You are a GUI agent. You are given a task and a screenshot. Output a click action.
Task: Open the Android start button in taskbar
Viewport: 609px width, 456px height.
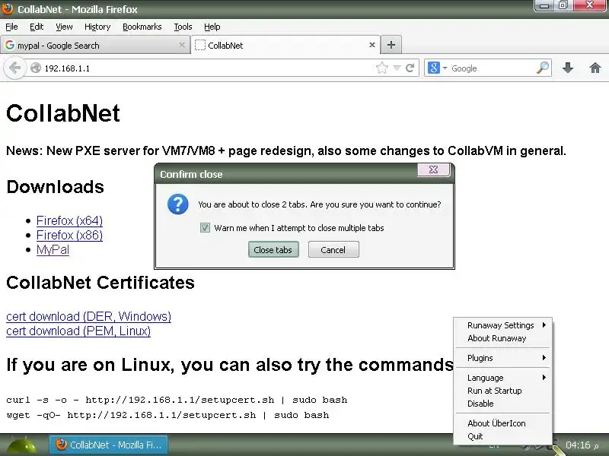coord(21,445)
